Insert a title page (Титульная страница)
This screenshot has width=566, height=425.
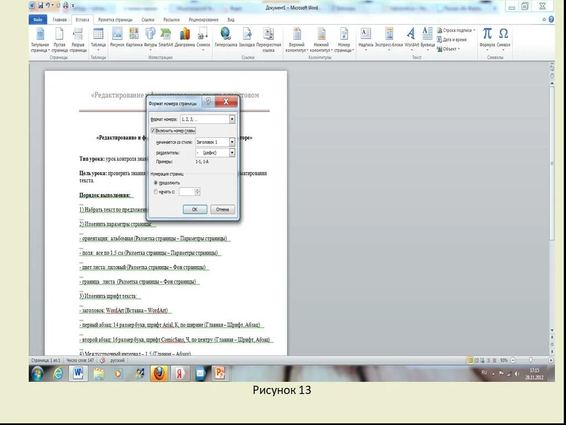40,39
